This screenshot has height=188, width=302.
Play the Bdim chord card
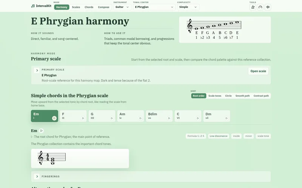click(x=169, y=118)
